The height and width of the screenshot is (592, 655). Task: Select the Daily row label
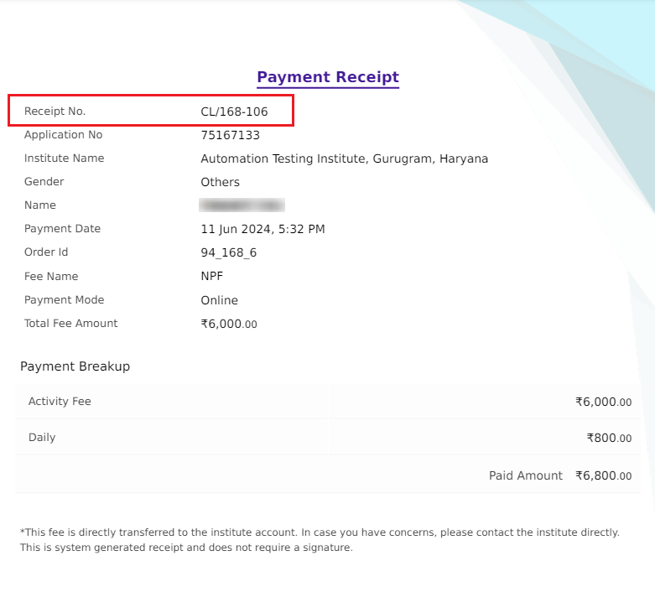coord(42,438)
